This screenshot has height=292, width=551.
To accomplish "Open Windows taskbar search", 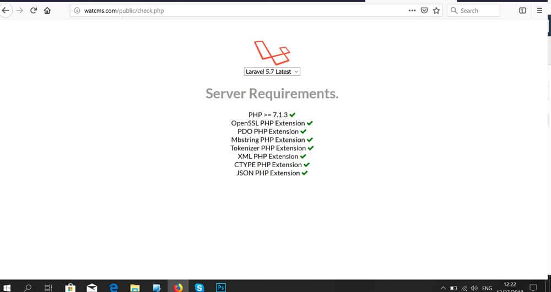I will 28,288.
